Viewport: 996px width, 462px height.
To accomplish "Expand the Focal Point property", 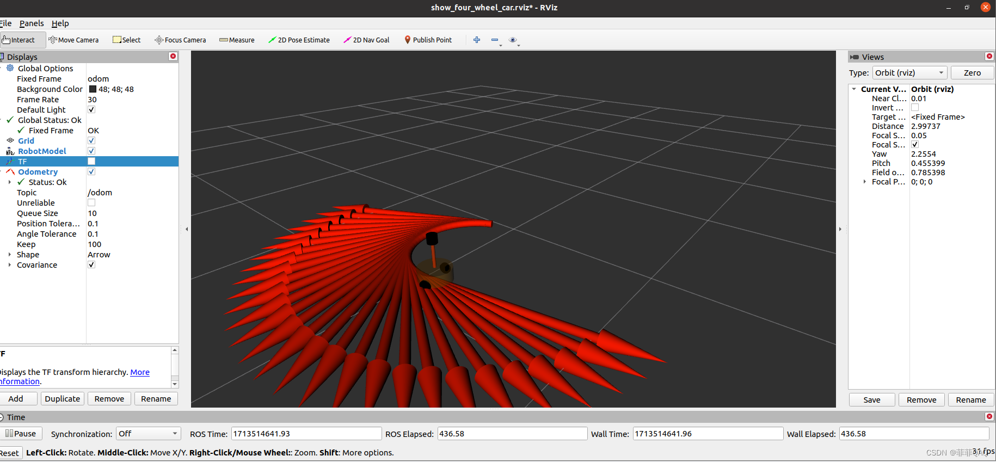I will 865,182.
